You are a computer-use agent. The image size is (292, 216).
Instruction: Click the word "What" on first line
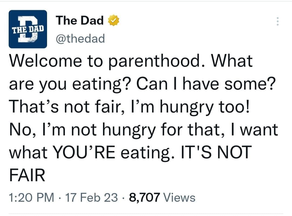pos(232,61)
